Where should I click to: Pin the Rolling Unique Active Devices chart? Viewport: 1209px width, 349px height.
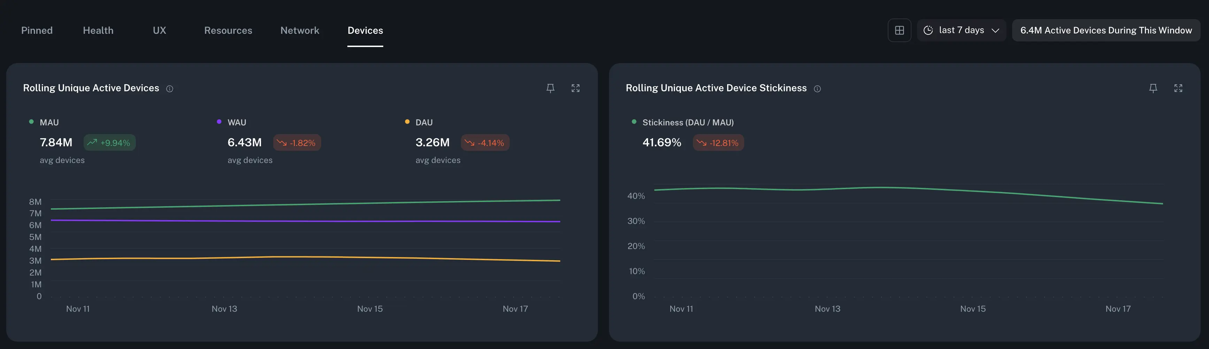(x=550, y=88)
